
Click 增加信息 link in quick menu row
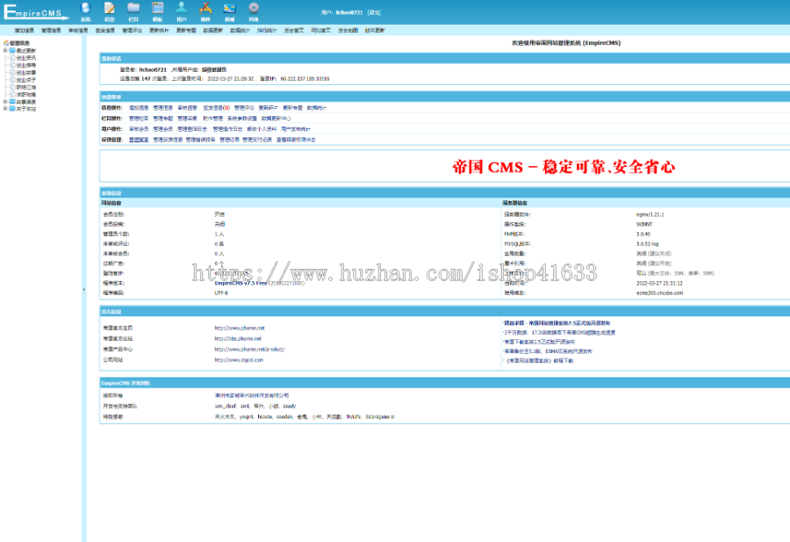click(139, 108)
